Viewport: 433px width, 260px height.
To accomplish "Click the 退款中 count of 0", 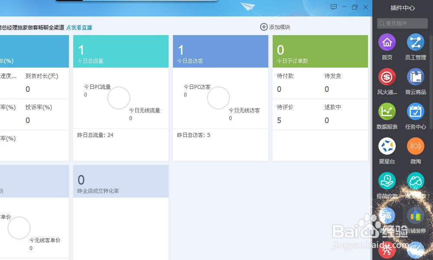I will click(327, 120).
